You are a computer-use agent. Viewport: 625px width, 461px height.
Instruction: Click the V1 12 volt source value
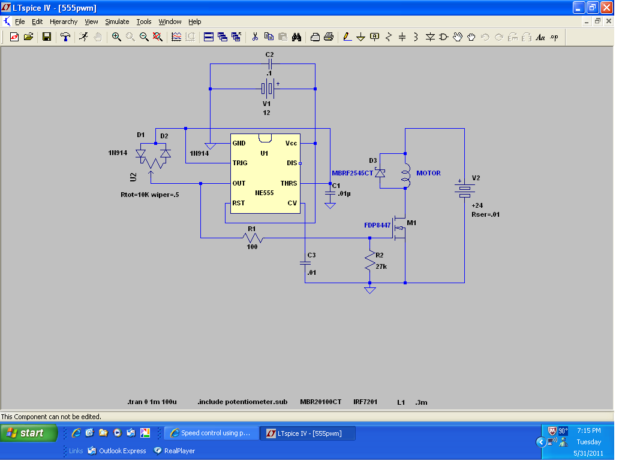tap(266, 113)
